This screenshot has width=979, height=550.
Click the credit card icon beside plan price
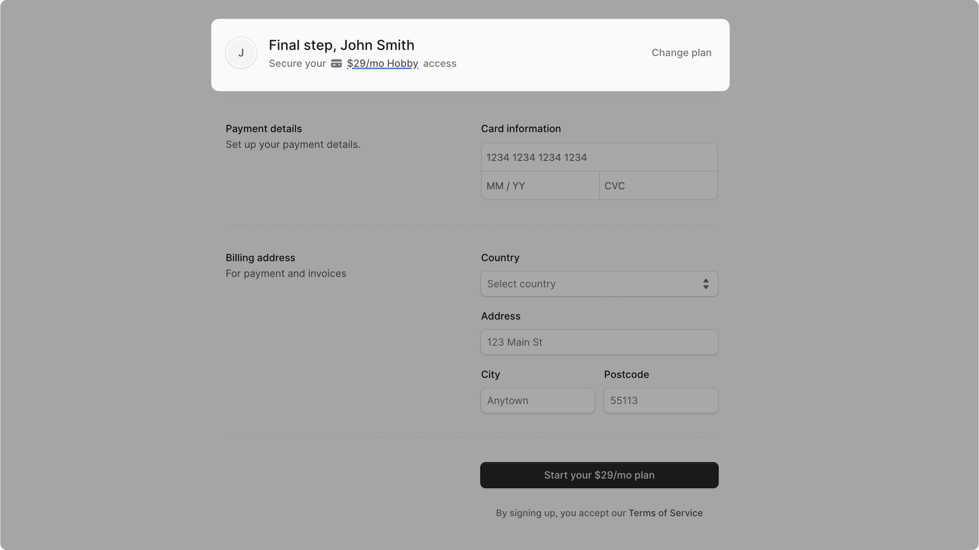tap(336, 64)
